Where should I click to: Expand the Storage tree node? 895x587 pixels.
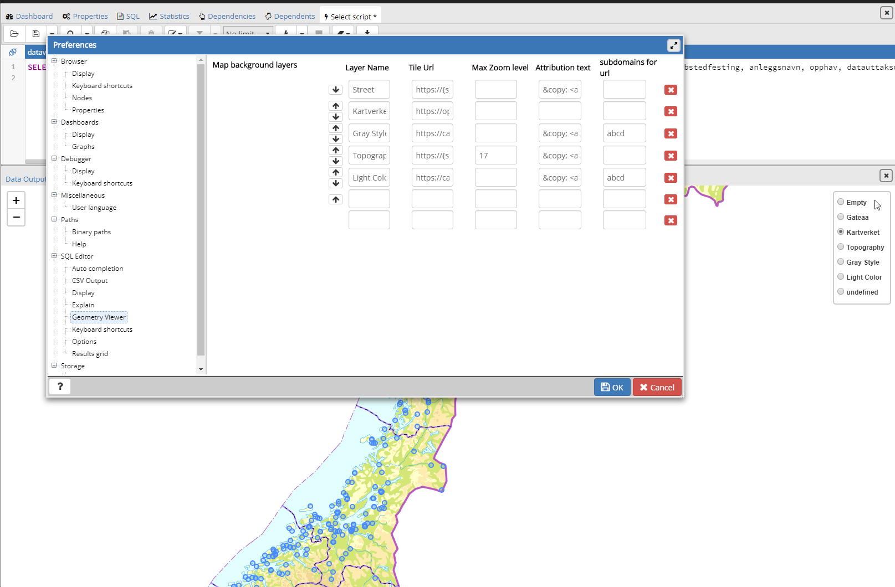(x=54, y=365)
